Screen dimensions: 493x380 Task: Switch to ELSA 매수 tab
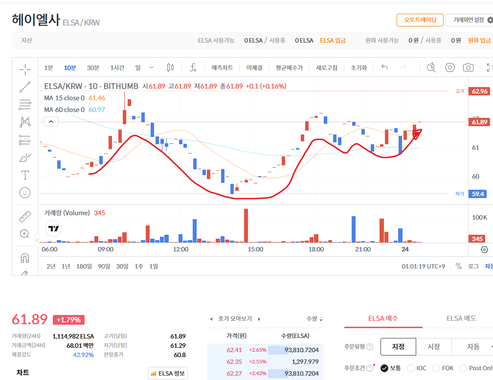(383, 319)
